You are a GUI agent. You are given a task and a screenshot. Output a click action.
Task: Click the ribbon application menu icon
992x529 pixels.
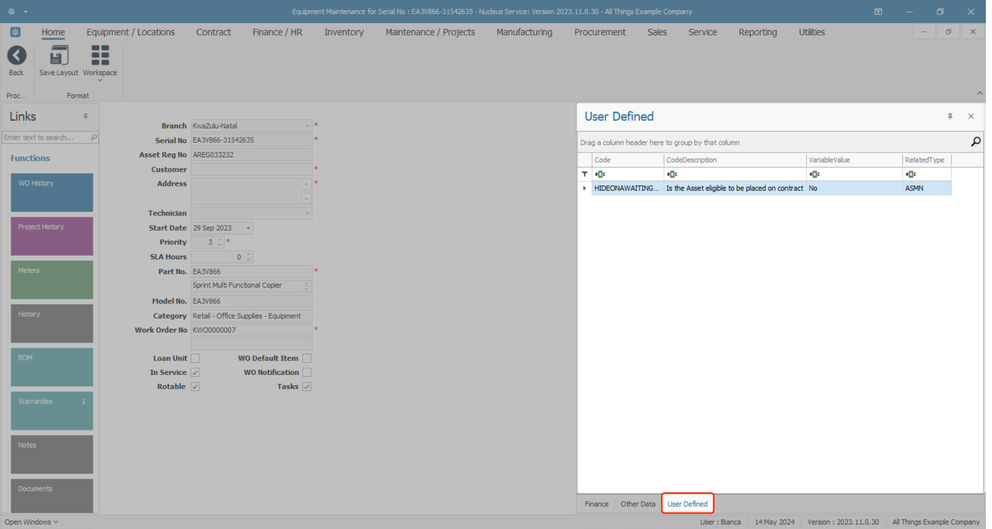tap(15, 32)
